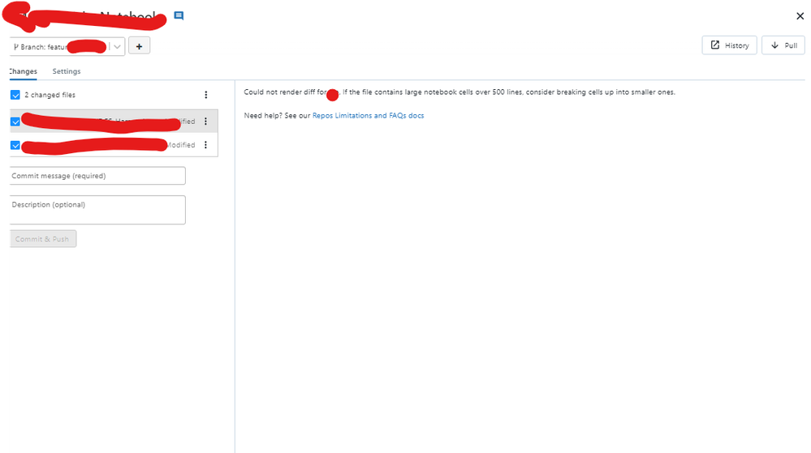811x453 pixels.
Task: Select the 'Could not render diff' message text
Action: pyautogui.click(x=459, y=92)
